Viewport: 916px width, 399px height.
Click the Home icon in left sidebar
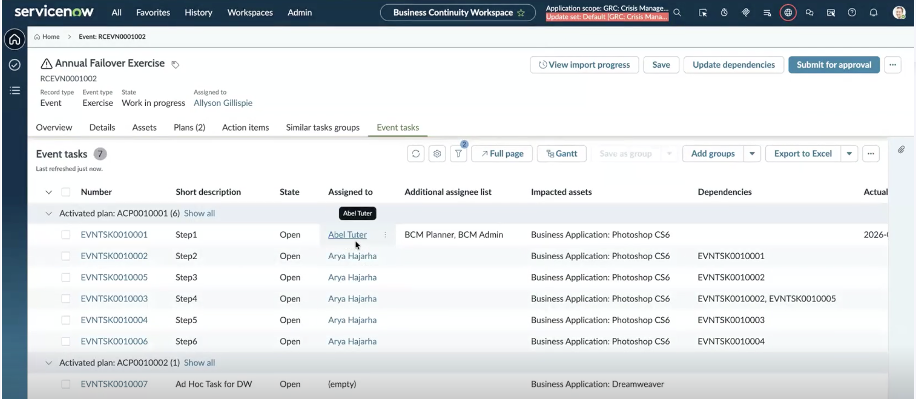[15, 40]
